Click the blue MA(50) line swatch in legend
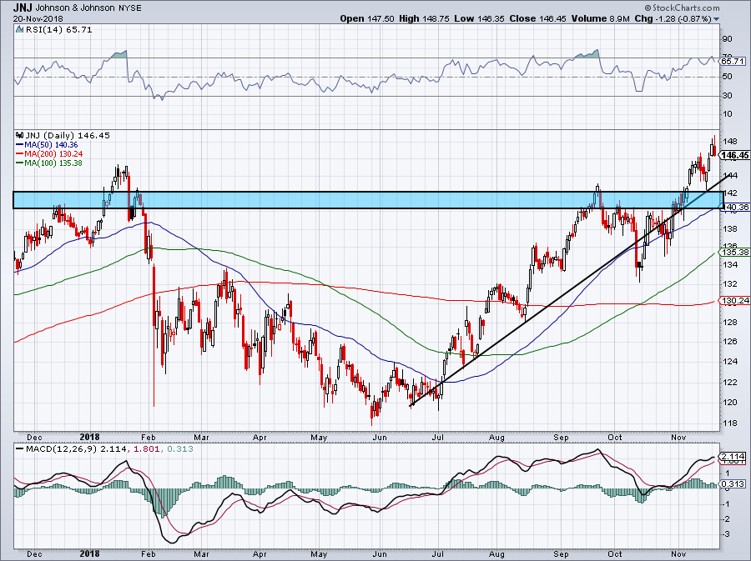The height and width of the screenshot is (561, 751). [20, 145]
